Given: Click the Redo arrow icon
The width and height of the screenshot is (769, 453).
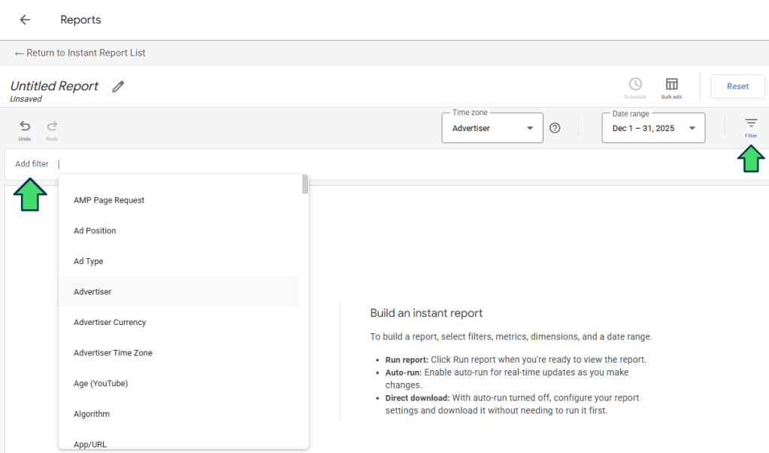Looking at the screenshot, I should pyautogui.click(x=52, y=126).
